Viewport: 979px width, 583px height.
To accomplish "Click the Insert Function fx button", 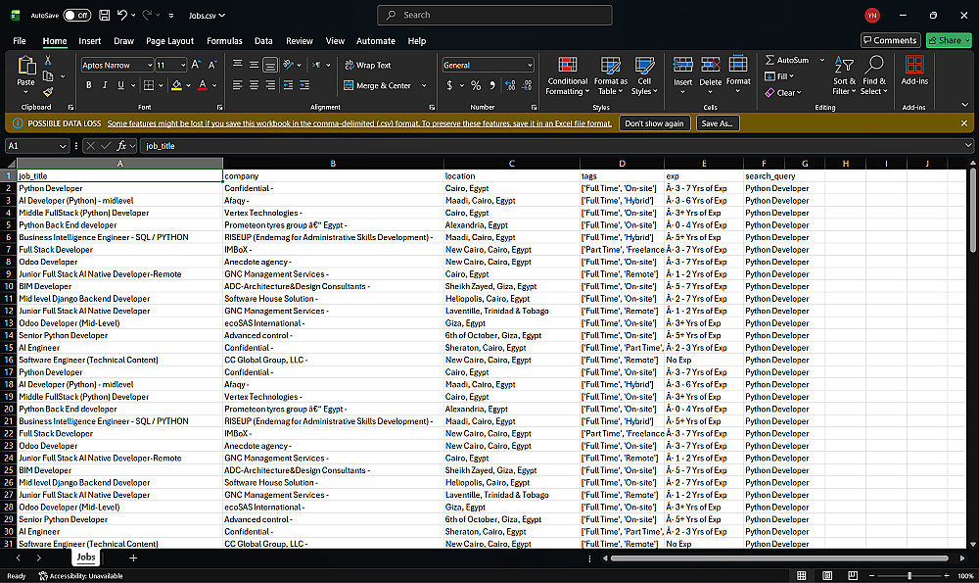I will pos(121,146).
